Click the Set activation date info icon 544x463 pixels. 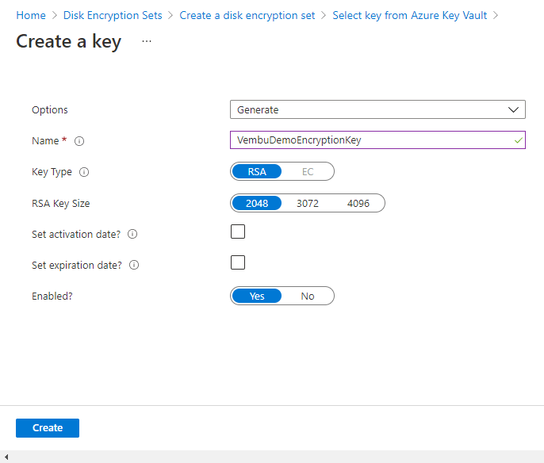click(x=132, y=235)
